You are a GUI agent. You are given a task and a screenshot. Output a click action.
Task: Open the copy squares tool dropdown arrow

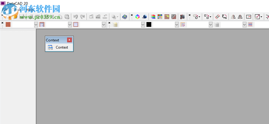tap(210, 17)
